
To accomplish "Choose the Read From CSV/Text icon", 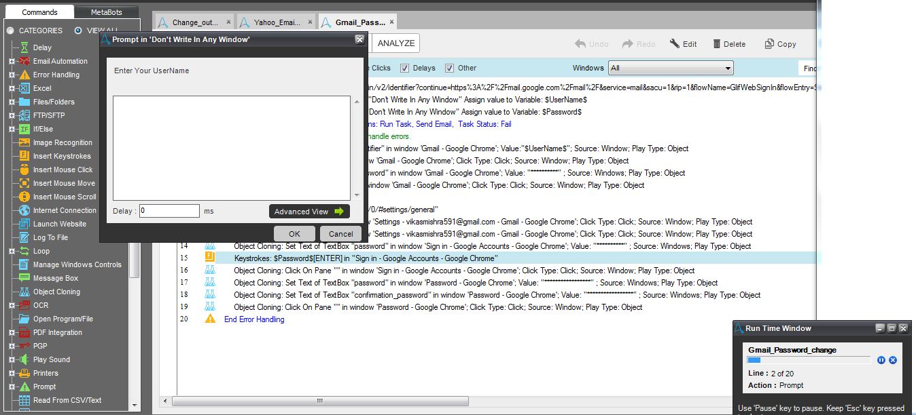I will click(x=24, y=400).
